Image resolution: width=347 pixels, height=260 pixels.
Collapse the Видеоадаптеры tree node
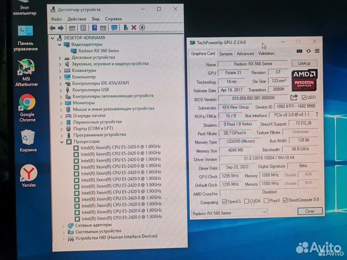click(59, 45)
